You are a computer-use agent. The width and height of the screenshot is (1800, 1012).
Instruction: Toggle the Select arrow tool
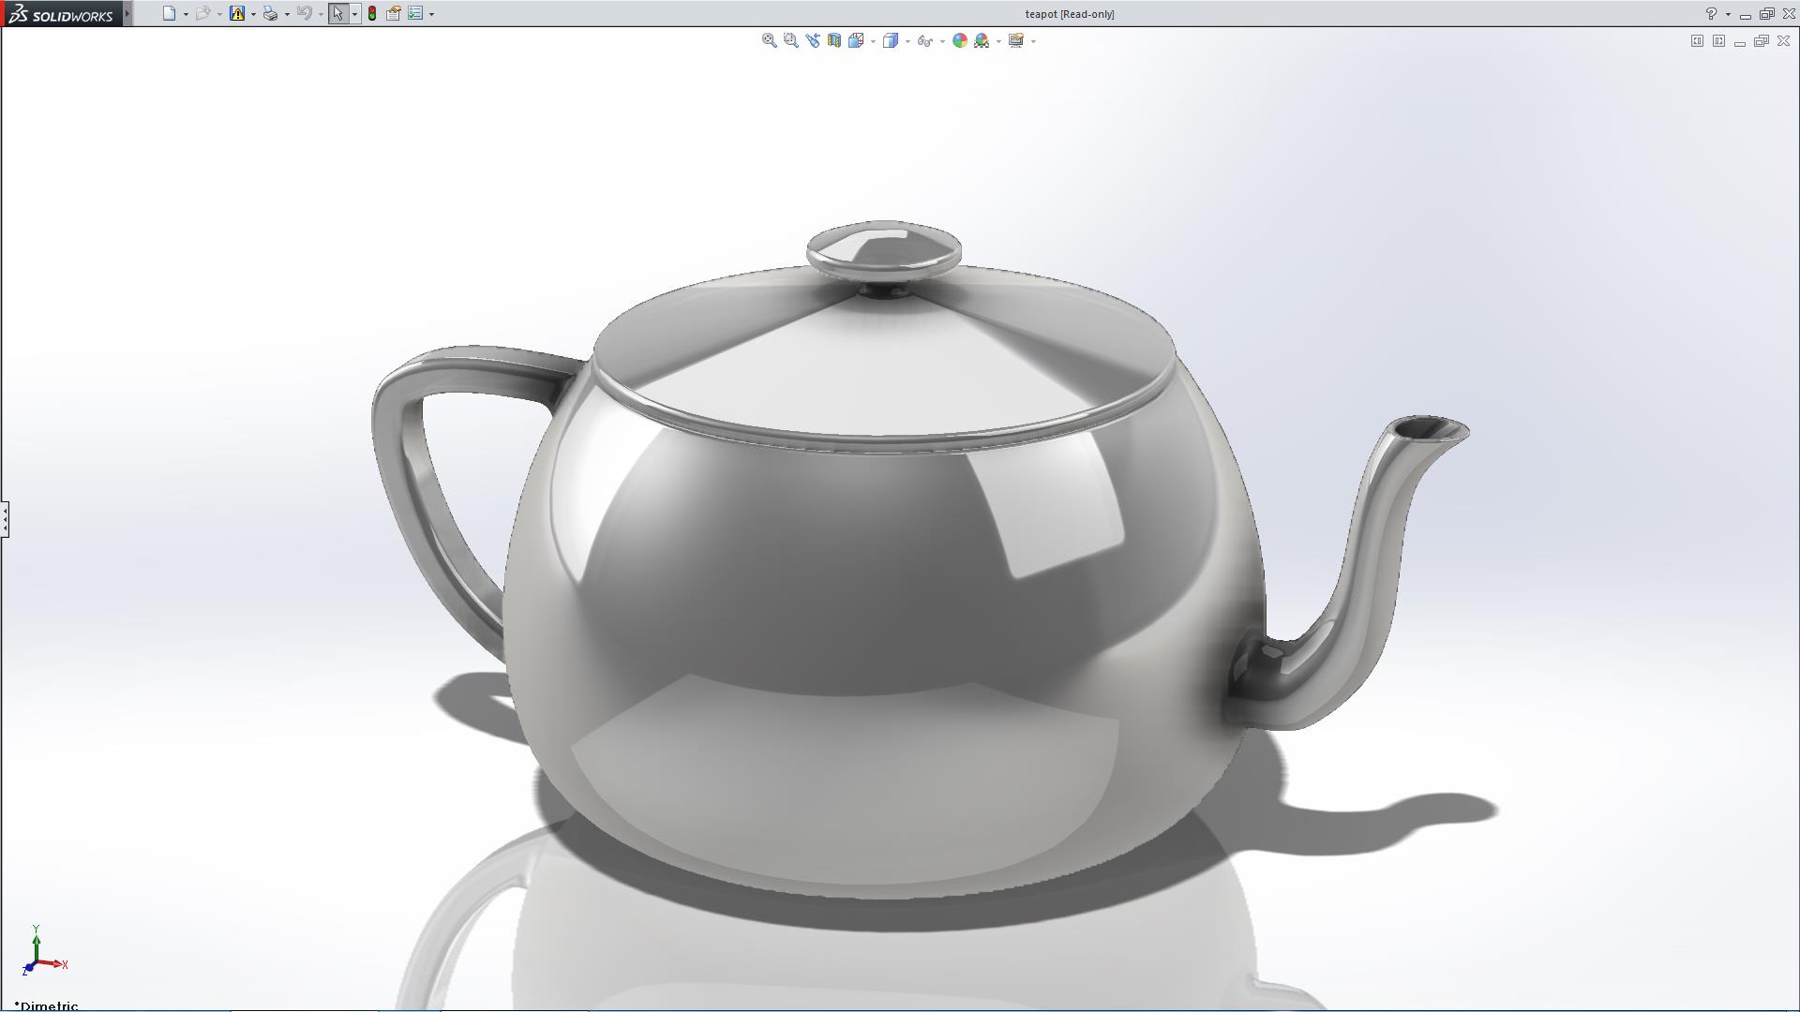click(337, 13)
